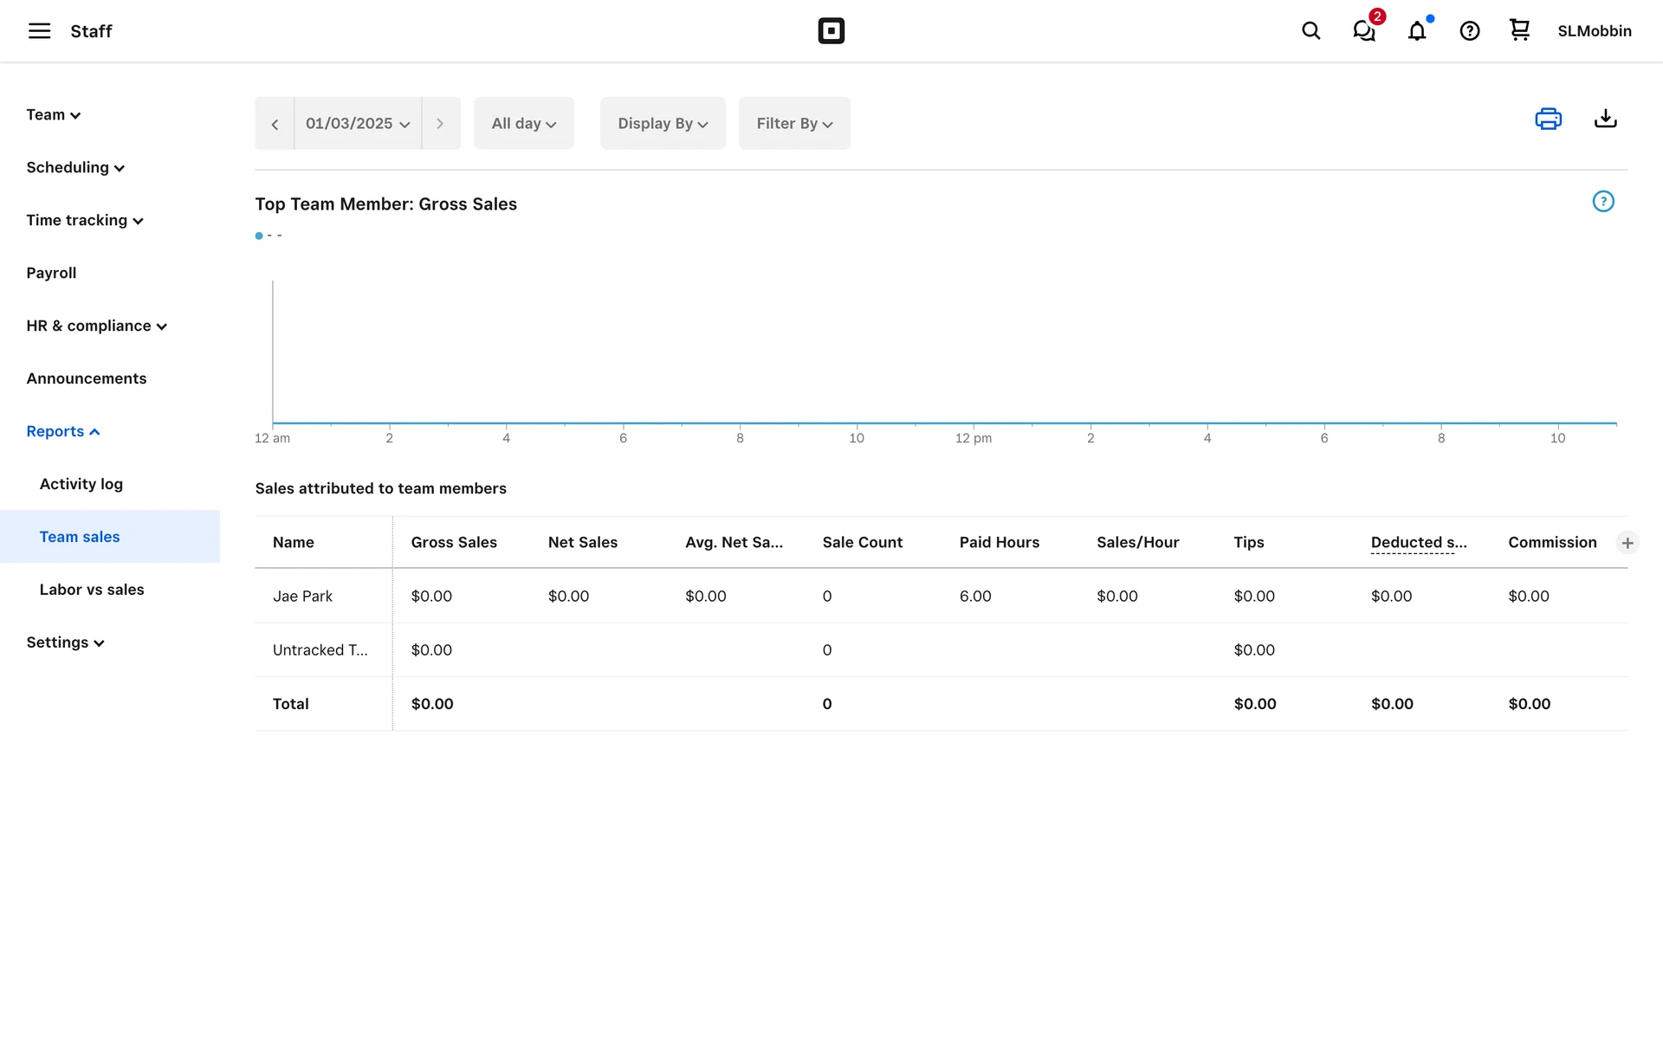This screenshot has height=1039, width=1663.
Task: Click the Square logo icon
Action: click(x=831, y=31)
